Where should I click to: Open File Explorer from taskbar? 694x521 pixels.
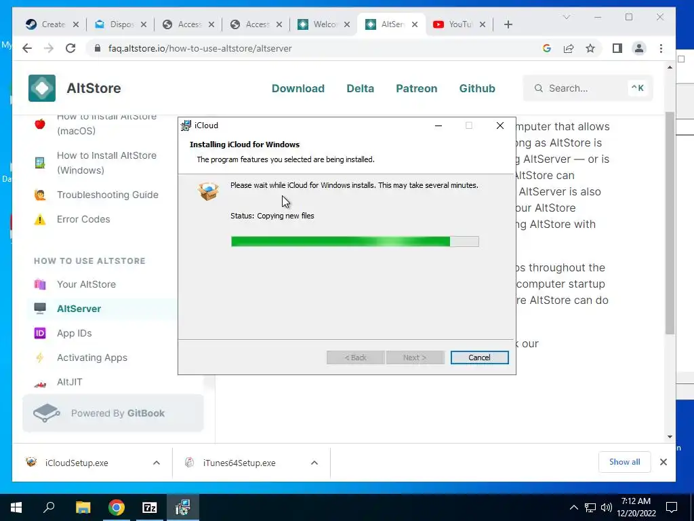tap(83, 507)
